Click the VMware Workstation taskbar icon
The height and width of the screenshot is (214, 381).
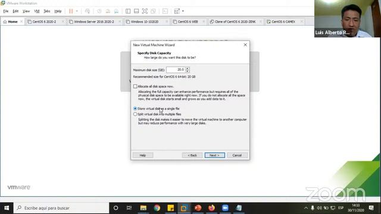184,208
